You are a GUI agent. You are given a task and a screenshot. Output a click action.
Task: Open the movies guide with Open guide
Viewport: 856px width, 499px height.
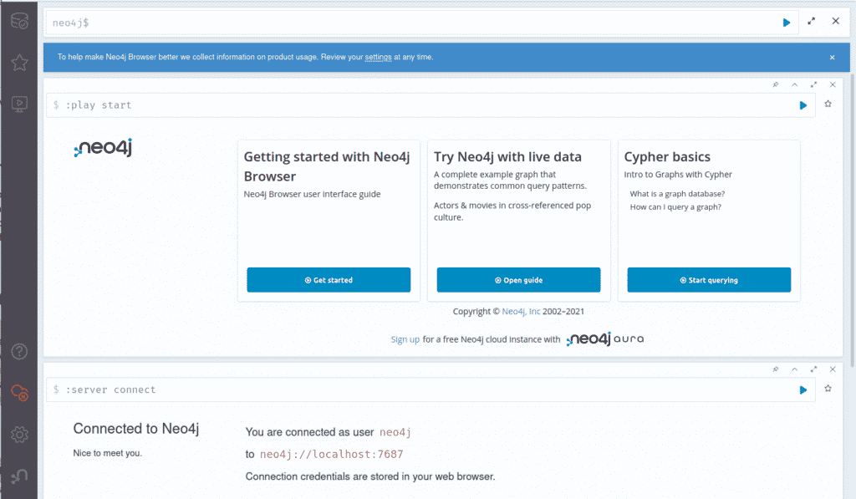[518, 279]
